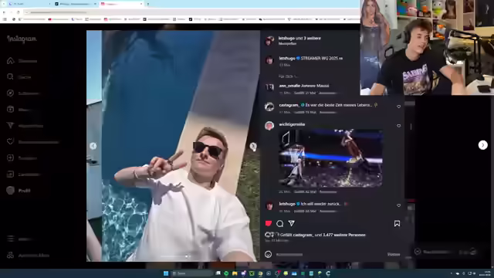Go to next photo in carousel
Image resolution: width=494 pixels, height=278 pixels.
(x=253, y=146)
